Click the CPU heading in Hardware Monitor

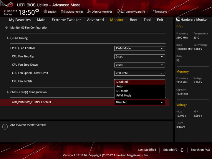click(x=179, y=27)
